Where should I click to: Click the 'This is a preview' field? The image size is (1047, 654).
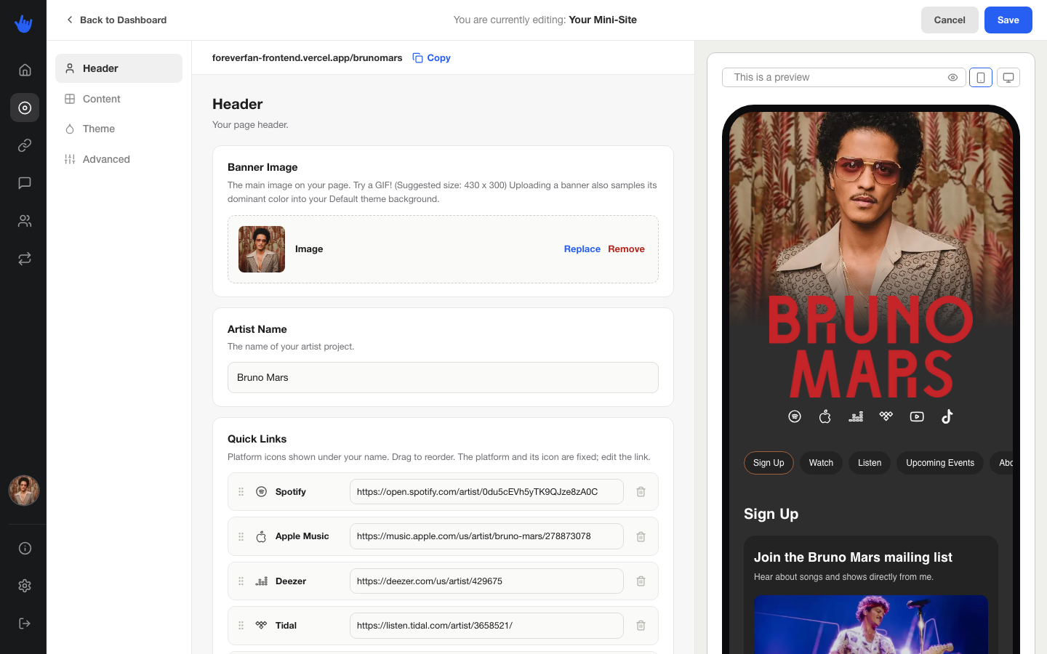point(843,78)
